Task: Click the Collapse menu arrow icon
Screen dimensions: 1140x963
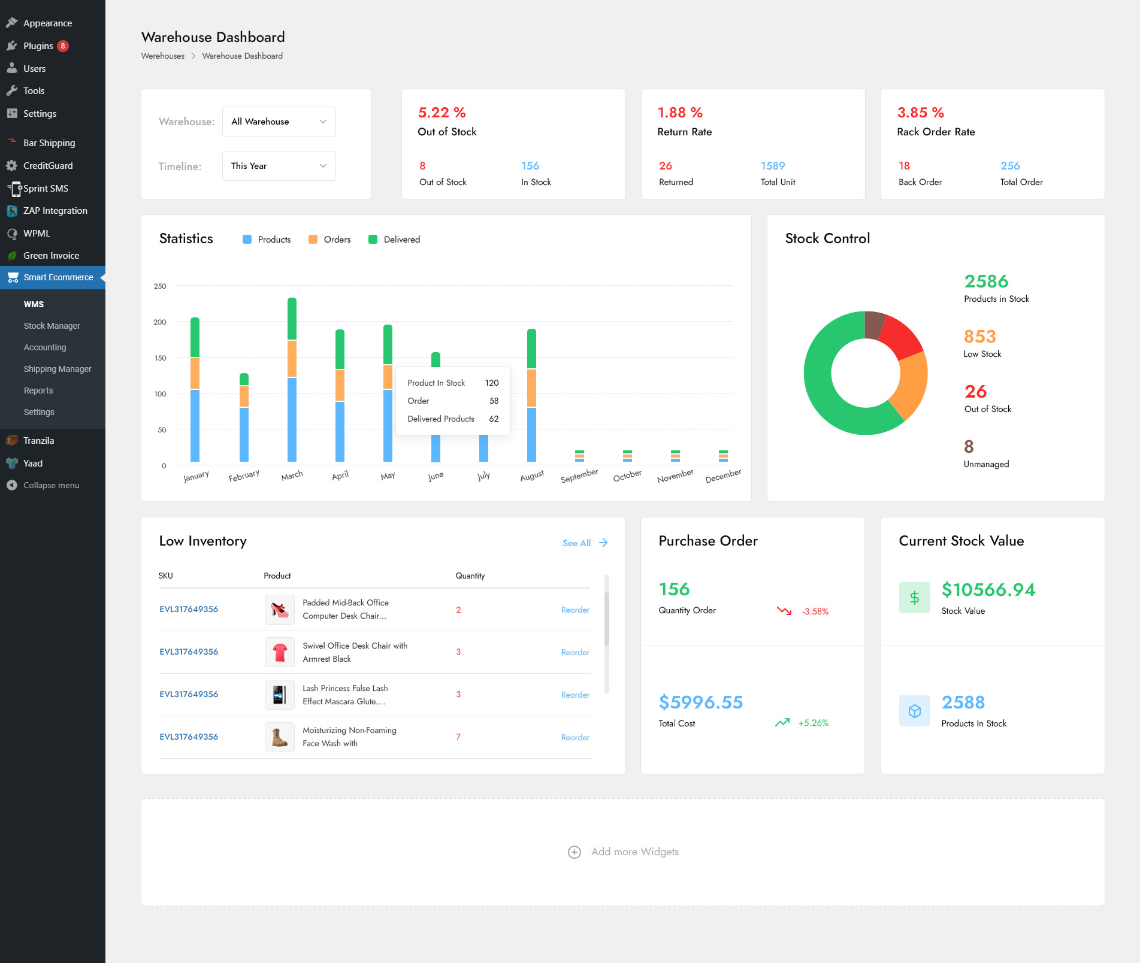Action: click(12, 486)
